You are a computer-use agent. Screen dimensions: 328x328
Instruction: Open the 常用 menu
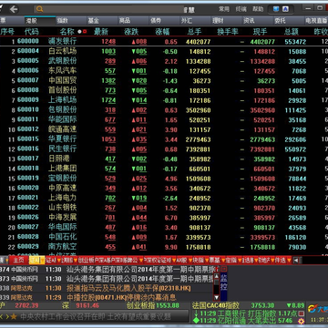(224, 9)
